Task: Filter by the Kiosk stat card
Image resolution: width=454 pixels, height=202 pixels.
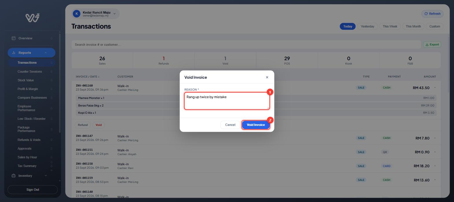Action: click(x=349, y=60)
